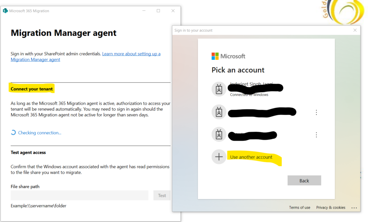
Task: Open Privacy & cookies link
Action: [x=331, y=208]
